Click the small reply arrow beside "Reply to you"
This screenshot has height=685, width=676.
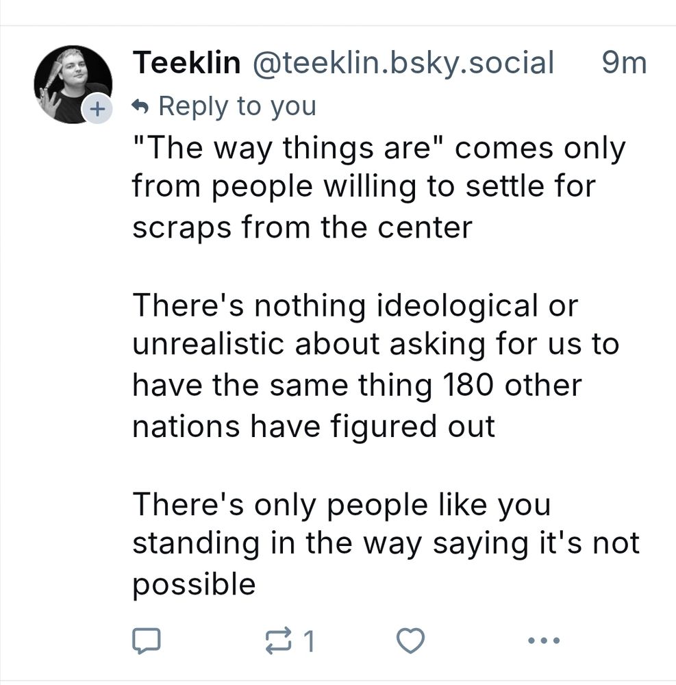click(x=140, y=106)
